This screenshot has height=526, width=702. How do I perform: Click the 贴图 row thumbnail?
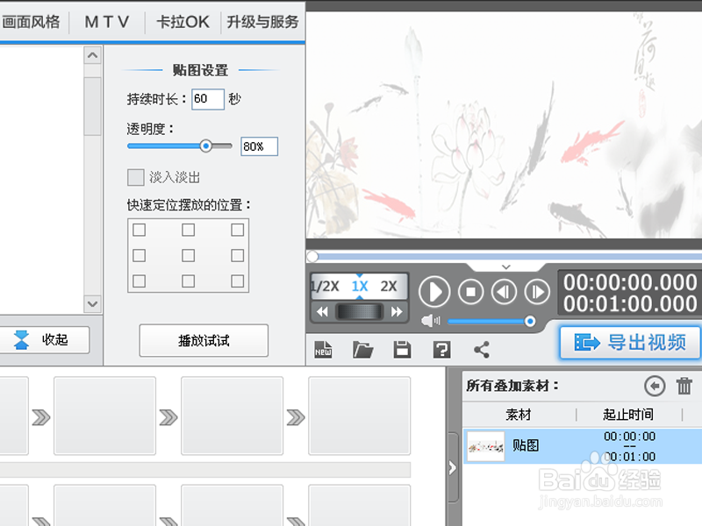486,446
